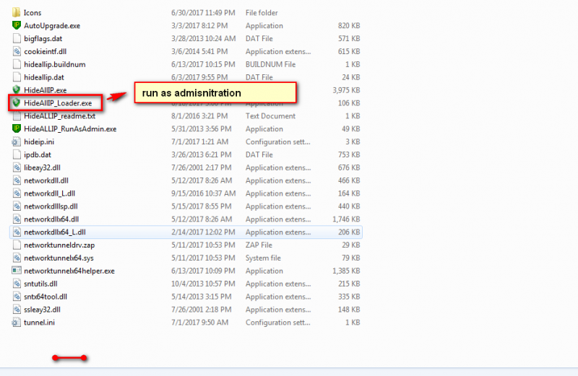The height and width of the screenshot is (376, 578).
Task: Click the file name sntx64tool.dll
Action: point(46,296)
